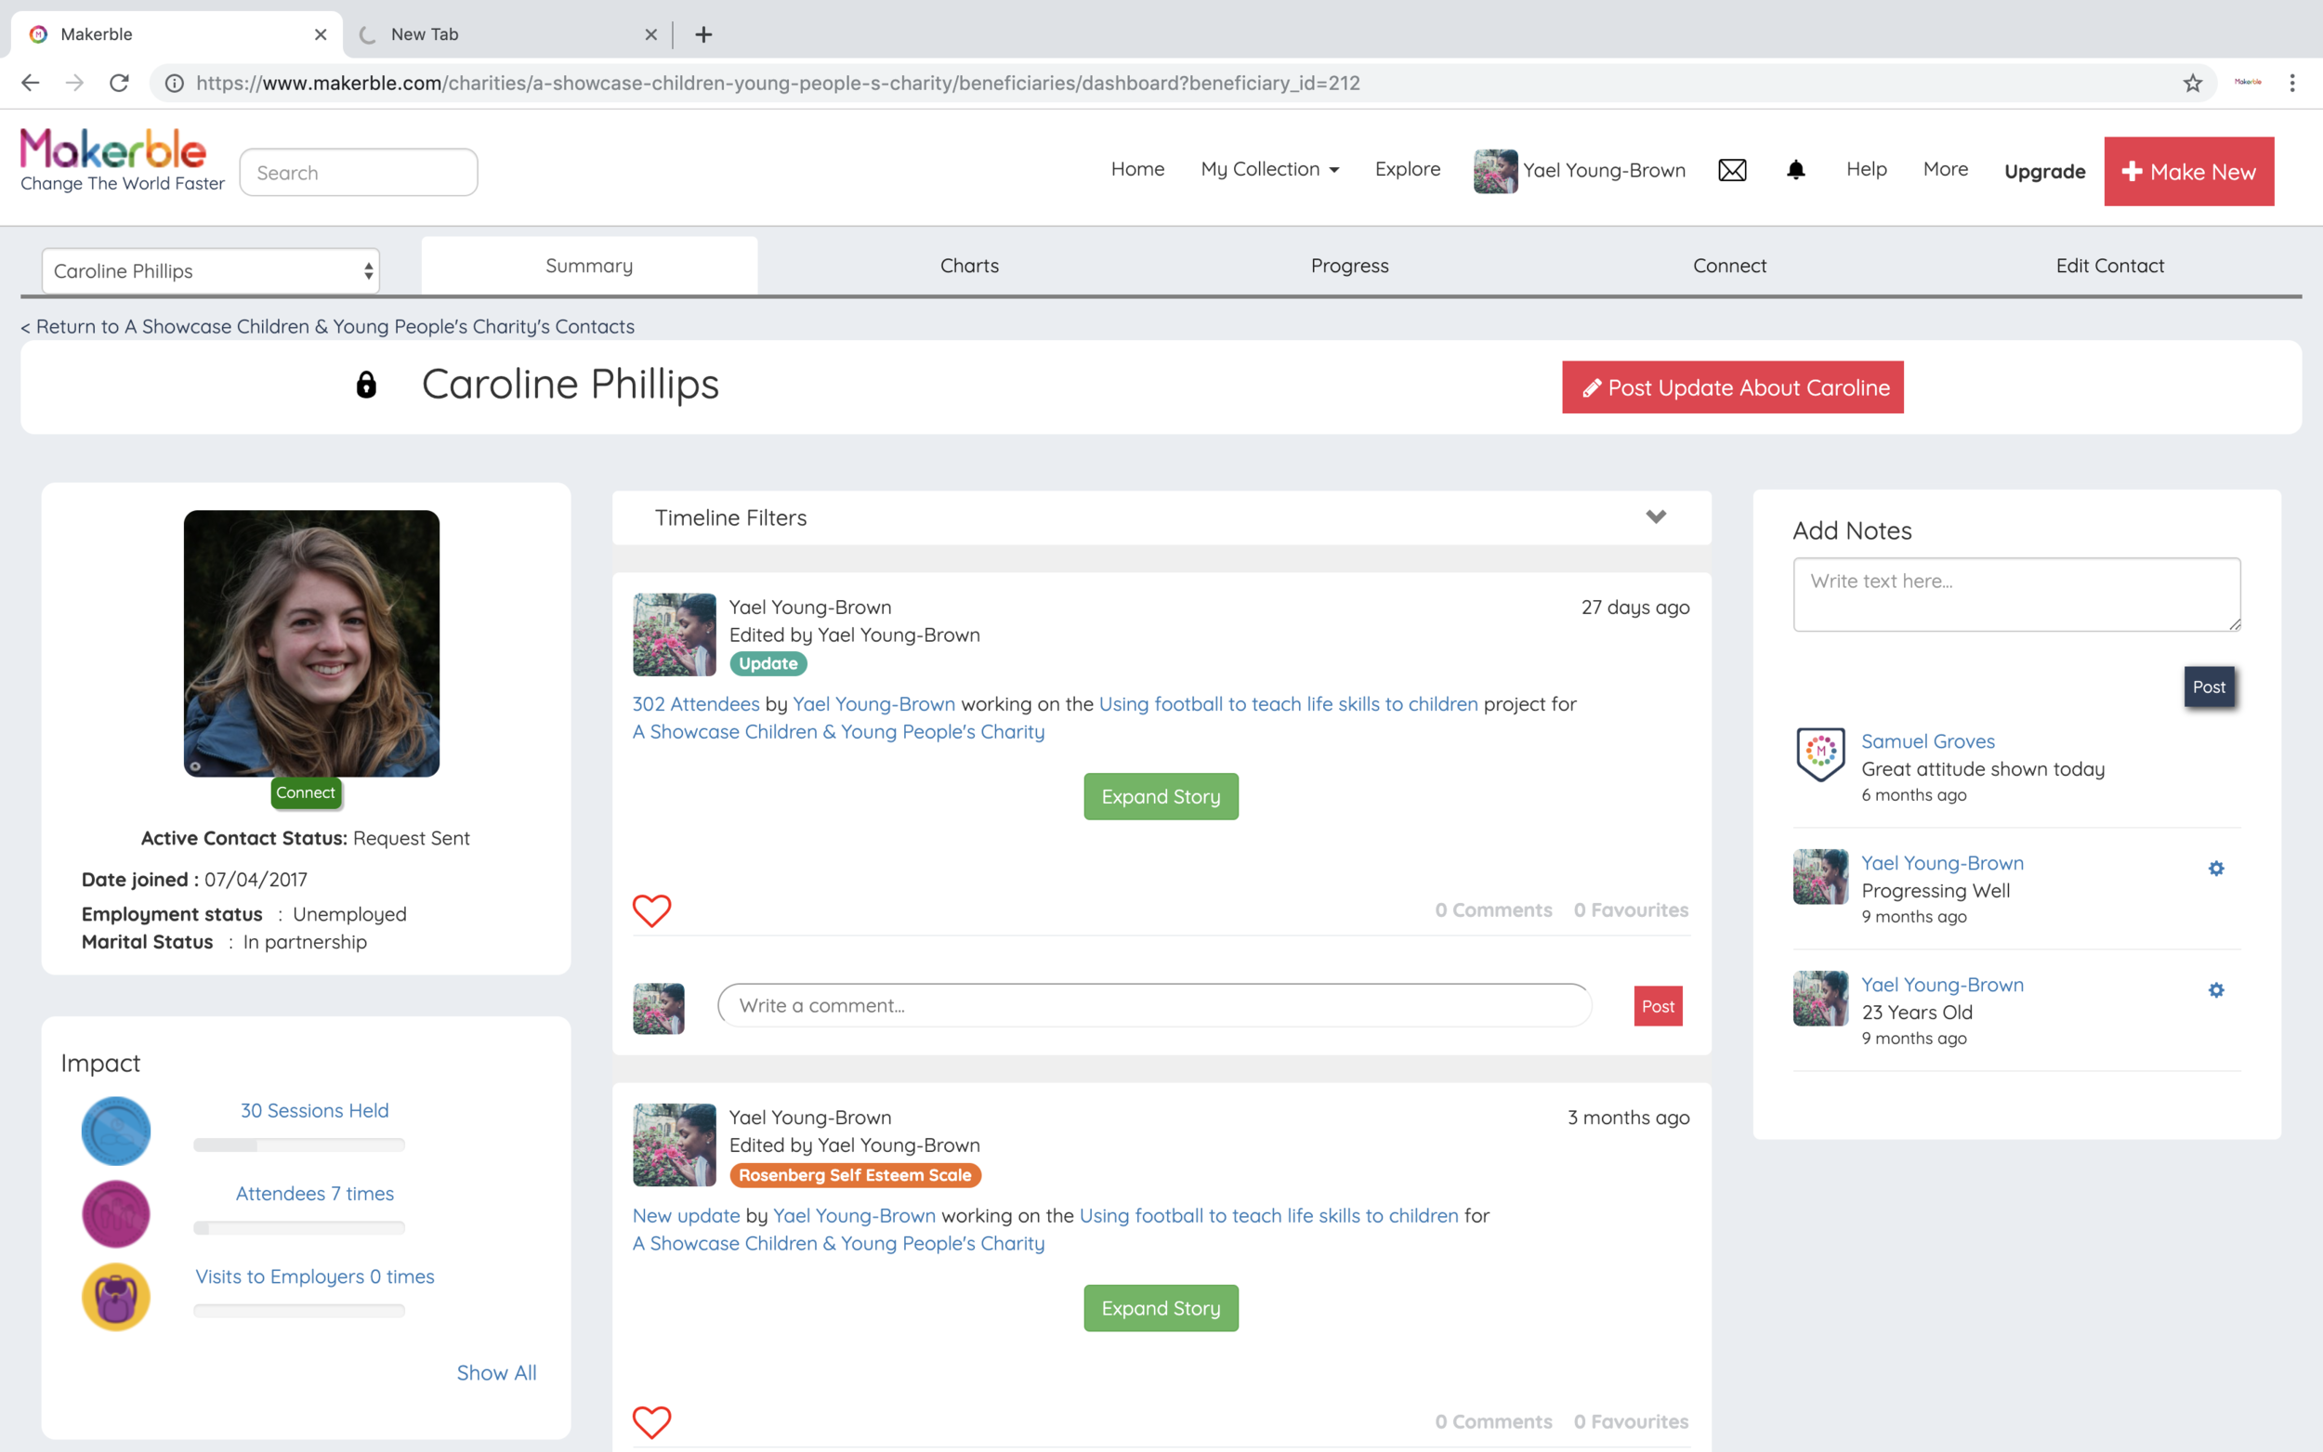Open the Samuel Groves profile link

pyautogui.click(x=1927, y=741)
